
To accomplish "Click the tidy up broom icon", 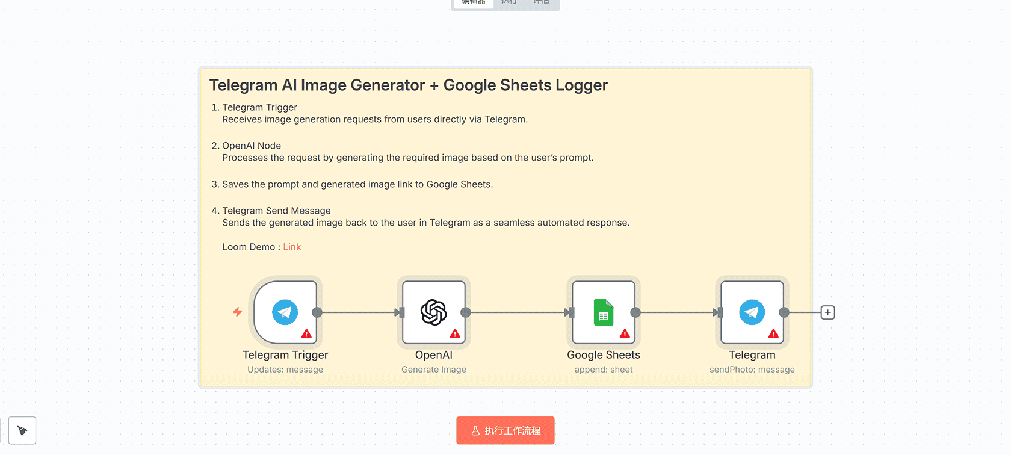I will tap(22, 430).
